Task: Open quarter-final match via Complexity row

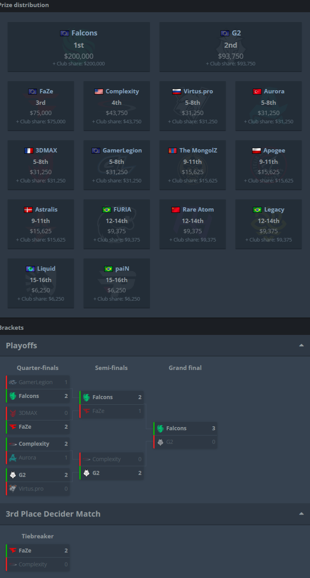Action: pos(38,444)
